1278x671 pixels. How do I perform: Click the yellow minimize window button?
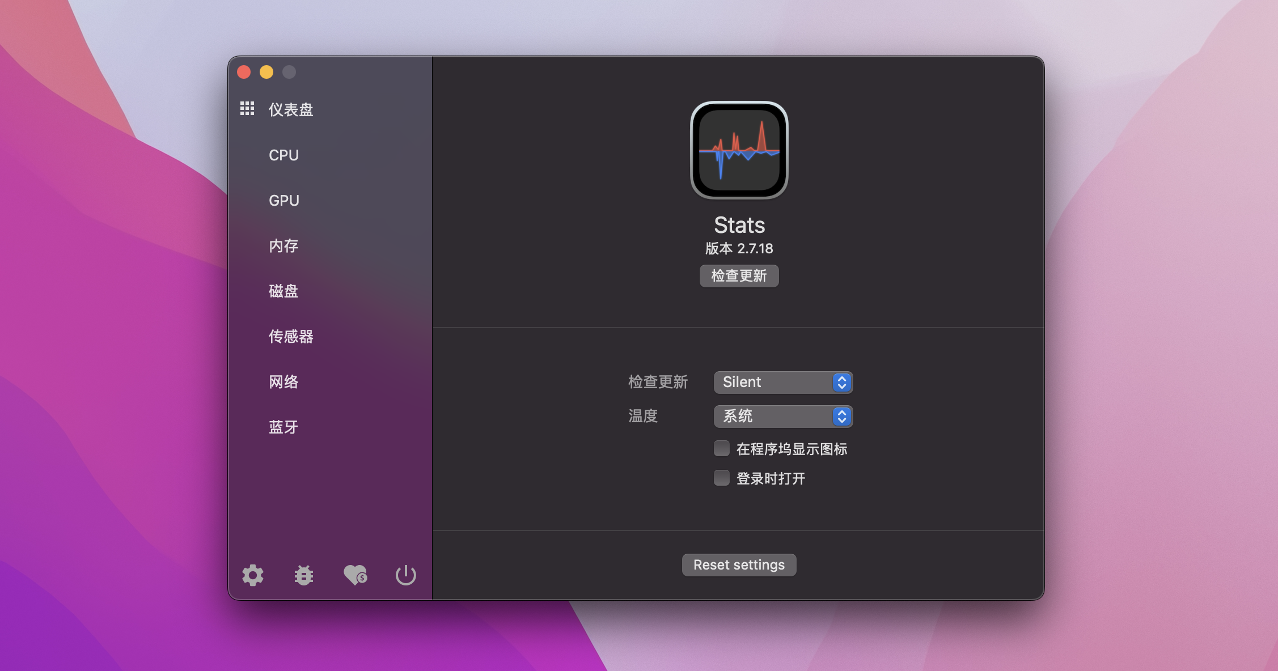point(266,72)
